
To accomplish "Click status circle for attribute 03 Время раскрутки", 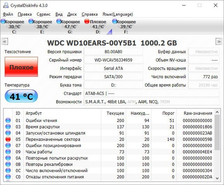I will pos(8,127).
